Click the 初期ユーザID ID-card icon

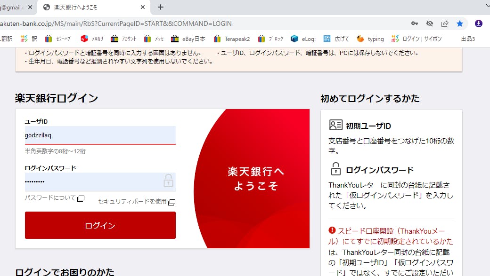336,125
